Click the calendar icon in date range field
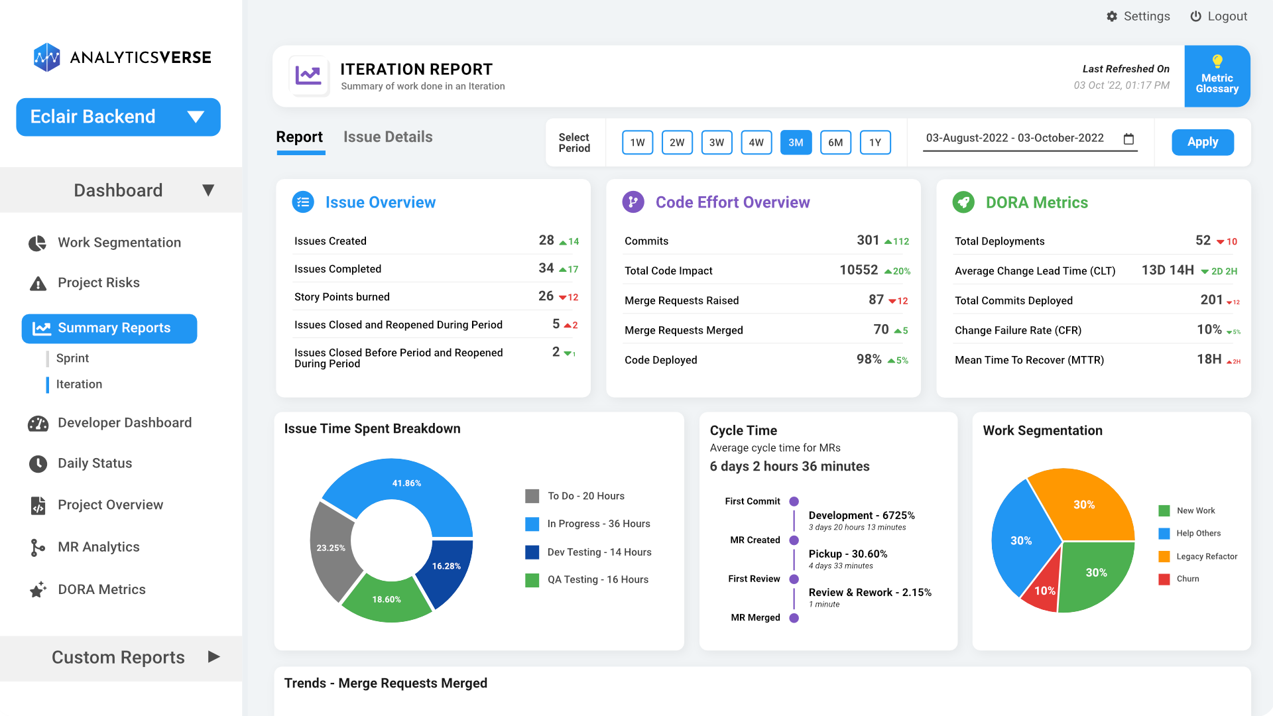The height and width of the screenshot is (716, 1273). point(1128,139)
